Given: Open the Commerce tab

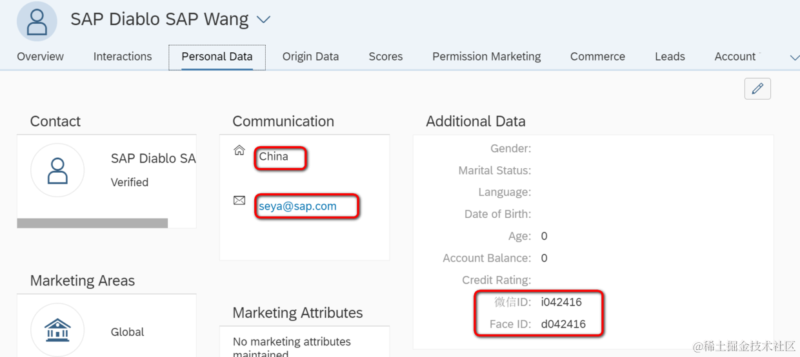Looking at the screenshot, I should coord(597,57).
